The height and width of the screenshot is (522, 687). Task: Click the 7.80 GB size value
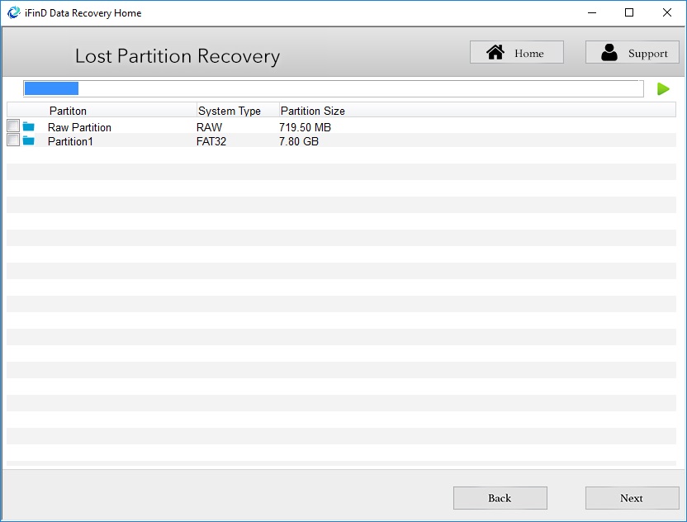tap(299, 141)
